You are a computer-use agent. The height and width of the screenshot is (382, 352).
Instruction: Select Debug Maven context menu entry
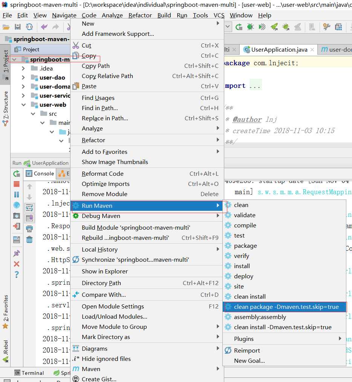(x=147, y=216)
